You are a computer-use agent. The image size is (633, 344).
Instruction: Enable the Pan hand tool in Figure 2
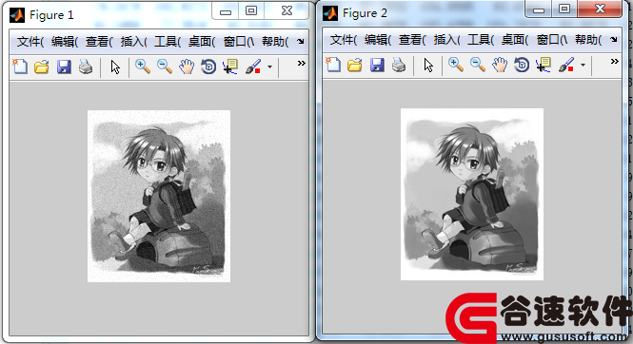click(500, 65)
